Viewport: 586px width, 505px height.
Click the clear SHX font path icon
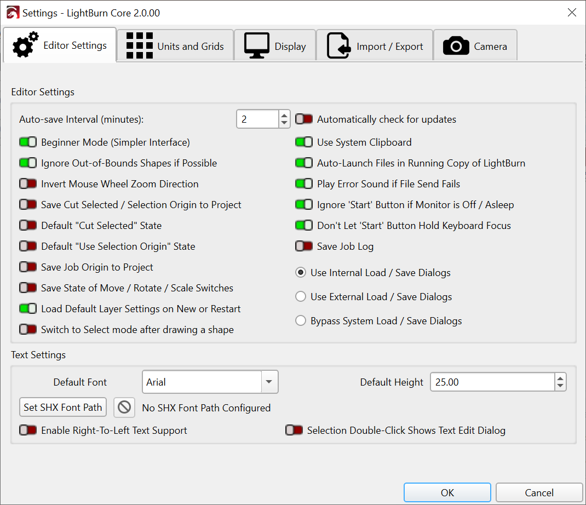coord(124,408)
